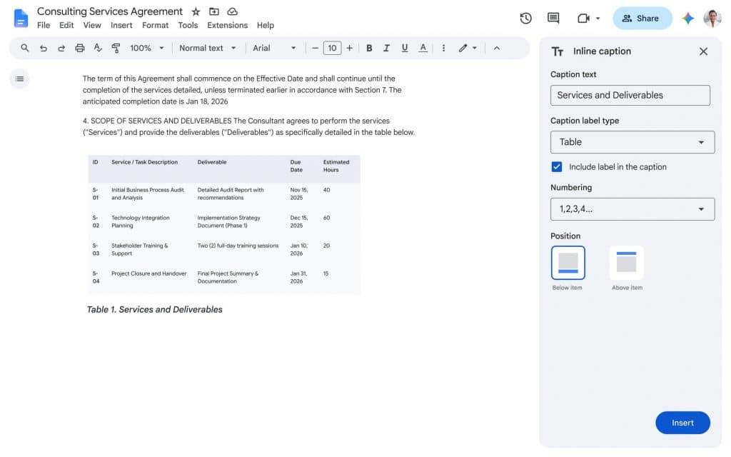Click the Share button
The image size is (731, 457).
(642, 18)
